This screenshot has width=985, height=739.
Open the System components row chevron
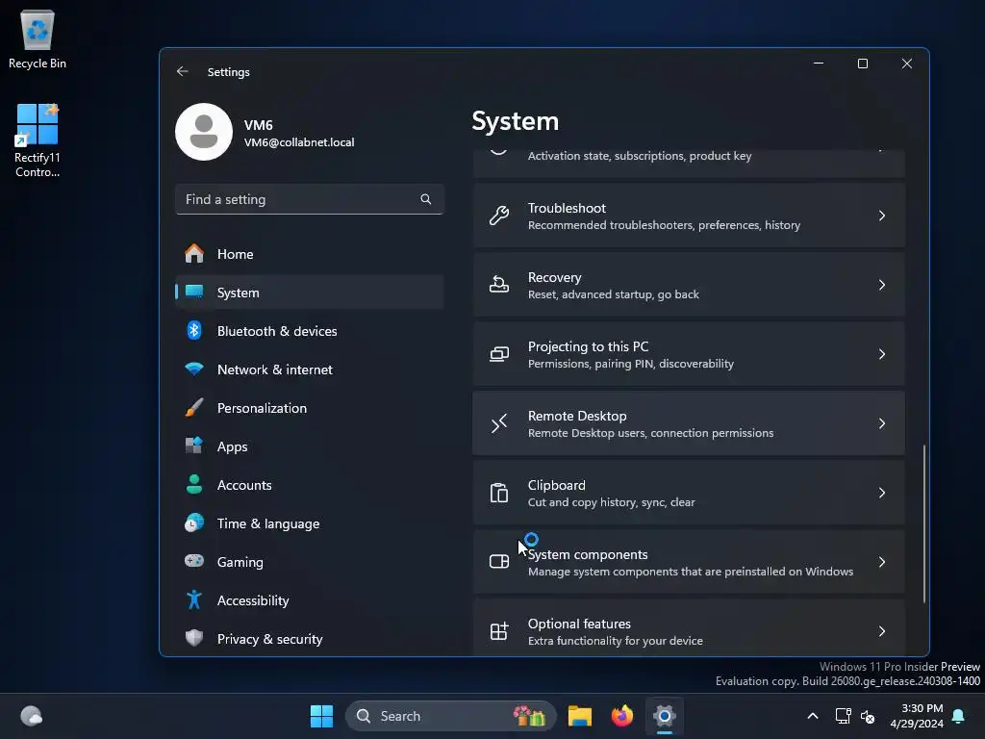(882, 562)
